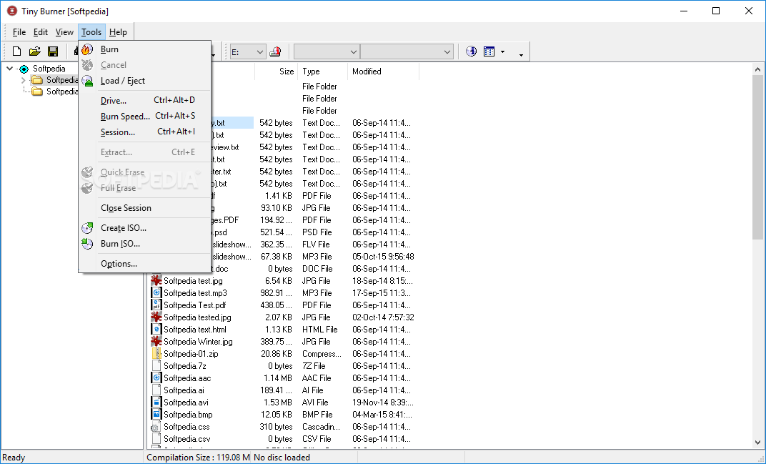Viewport: 766px width, 464px height.
Task: Select the file name Softpedia.ai
Action: 184,390
